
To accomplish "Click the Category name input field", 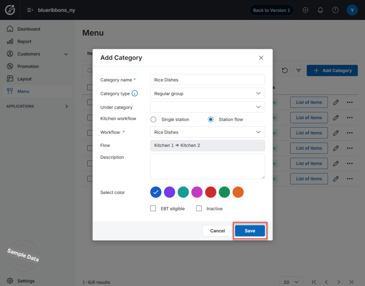I will 207,80.
